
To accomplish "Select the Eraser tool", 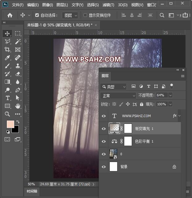I will click(x=18, y=74).
